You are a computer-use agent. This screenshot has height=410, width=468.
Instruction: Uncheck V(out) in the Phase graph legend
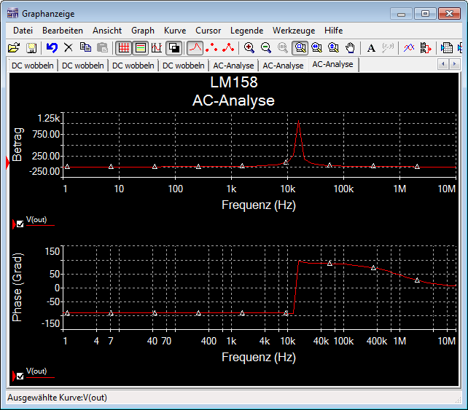point(20,376)
